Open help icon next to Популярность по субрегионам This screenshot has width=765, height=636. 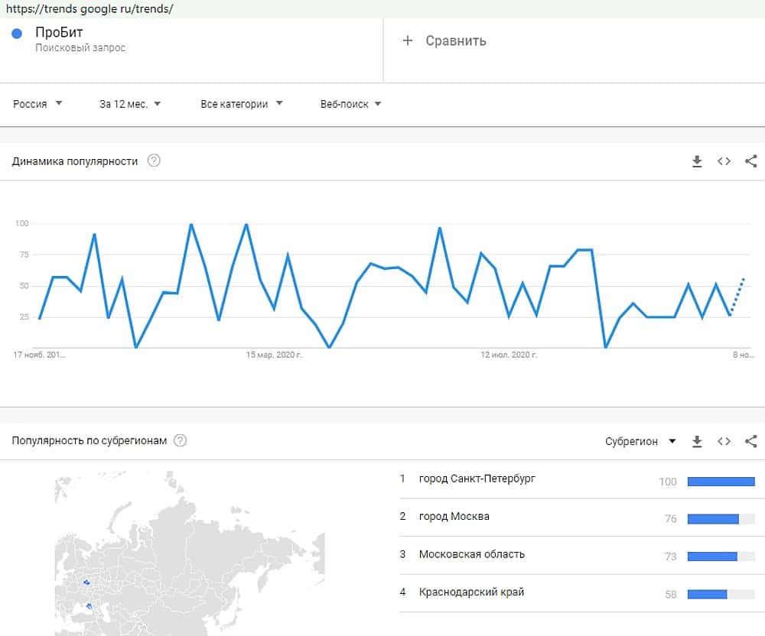pos(180,440)
